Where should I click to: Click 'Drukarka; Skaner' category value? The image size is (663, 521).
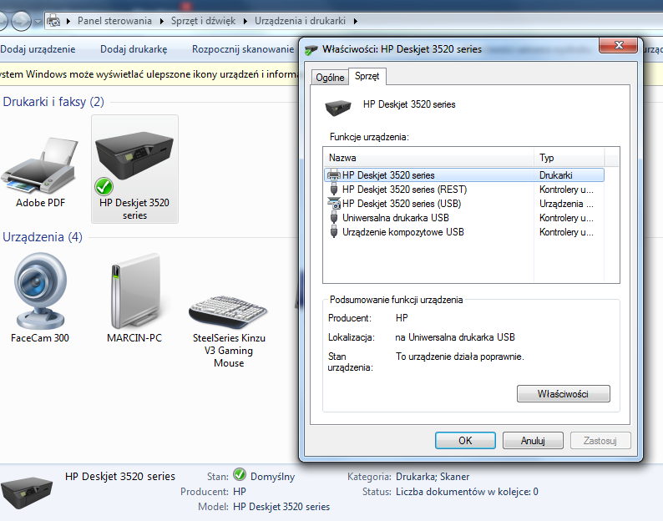[433, 477]
